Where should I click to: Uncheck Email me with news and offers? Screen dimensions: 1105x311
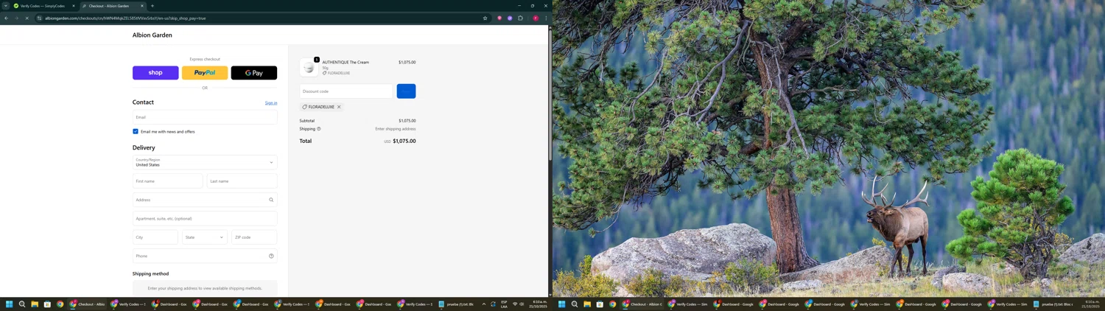pyautogui.click(x=136, y=131)
